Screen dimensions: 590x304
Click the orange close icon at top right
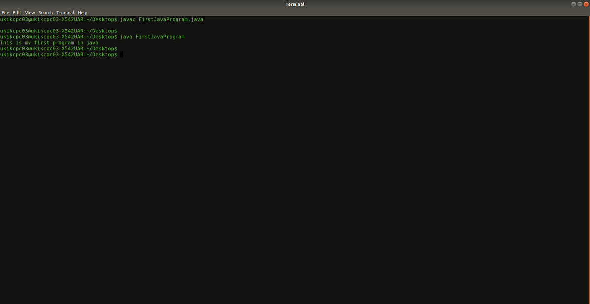tap(586, 4)
